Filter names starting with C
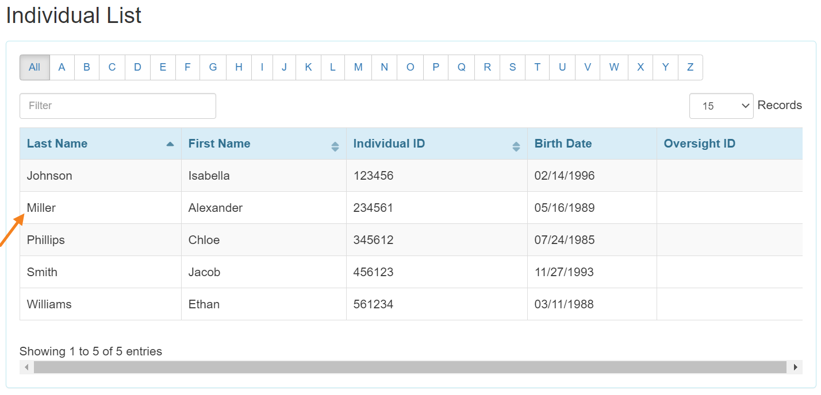 [x=112, y=67]
